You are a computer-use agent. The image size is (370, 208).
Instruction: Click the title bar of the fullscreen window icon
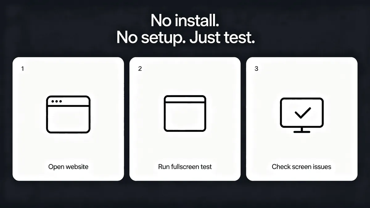[185, 99]
